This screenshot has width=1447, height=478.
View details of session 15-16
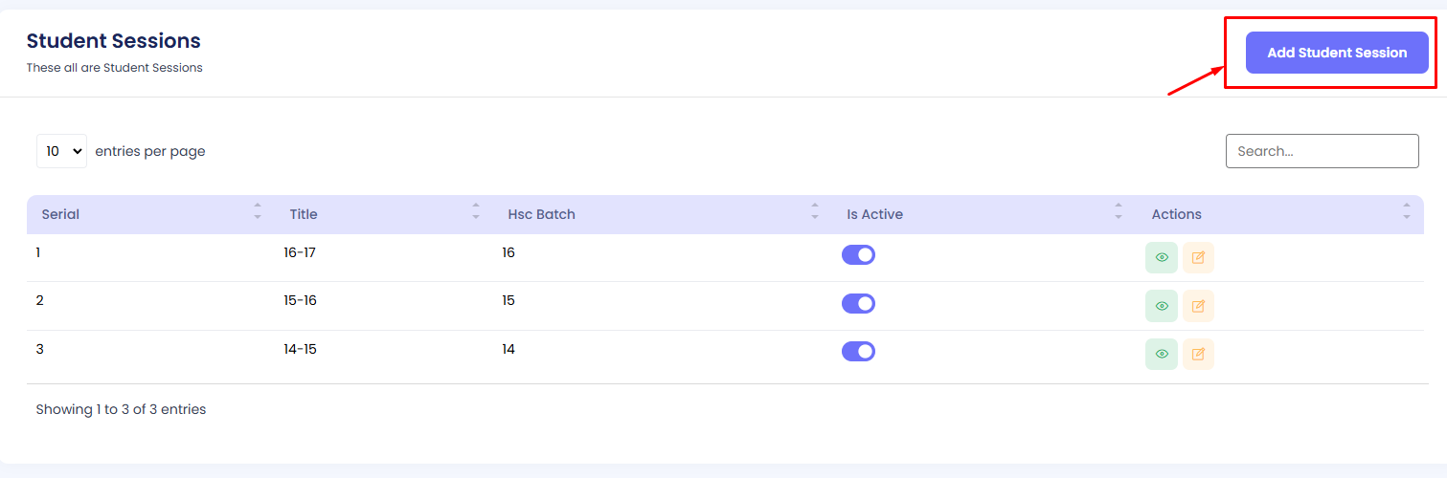coord(1161,306)
